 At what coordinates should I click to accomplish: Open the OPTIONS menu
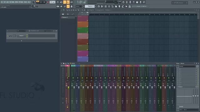pos(21,2)
